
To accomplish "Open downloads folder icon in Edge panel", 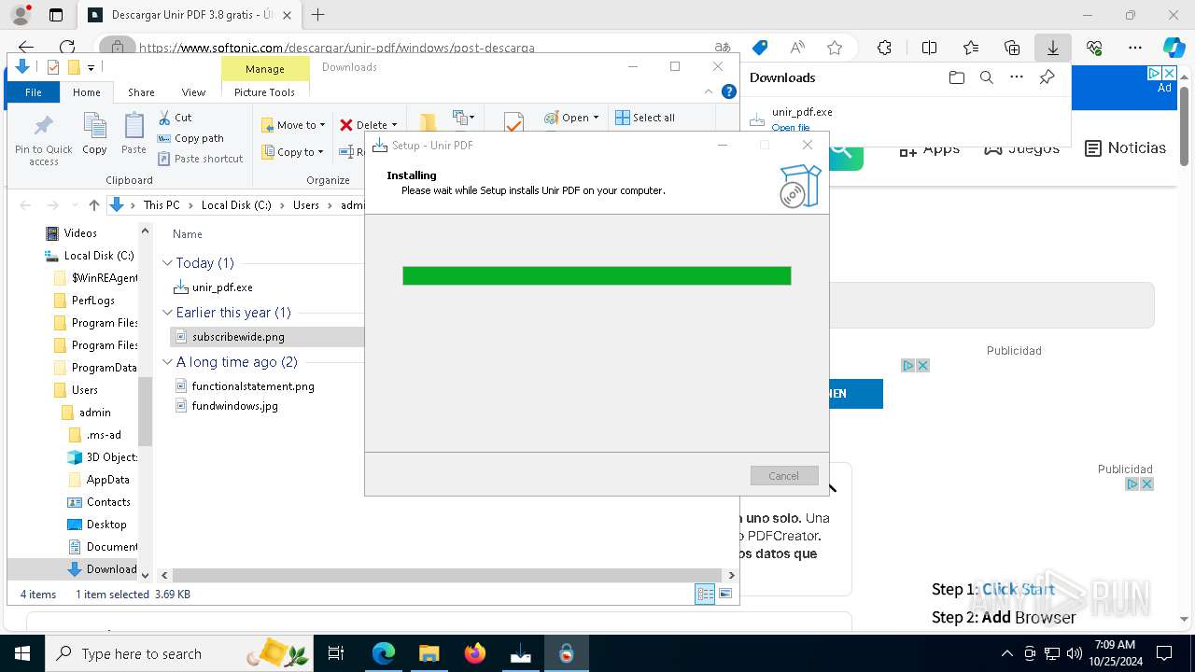I will (x=956, y=77).
